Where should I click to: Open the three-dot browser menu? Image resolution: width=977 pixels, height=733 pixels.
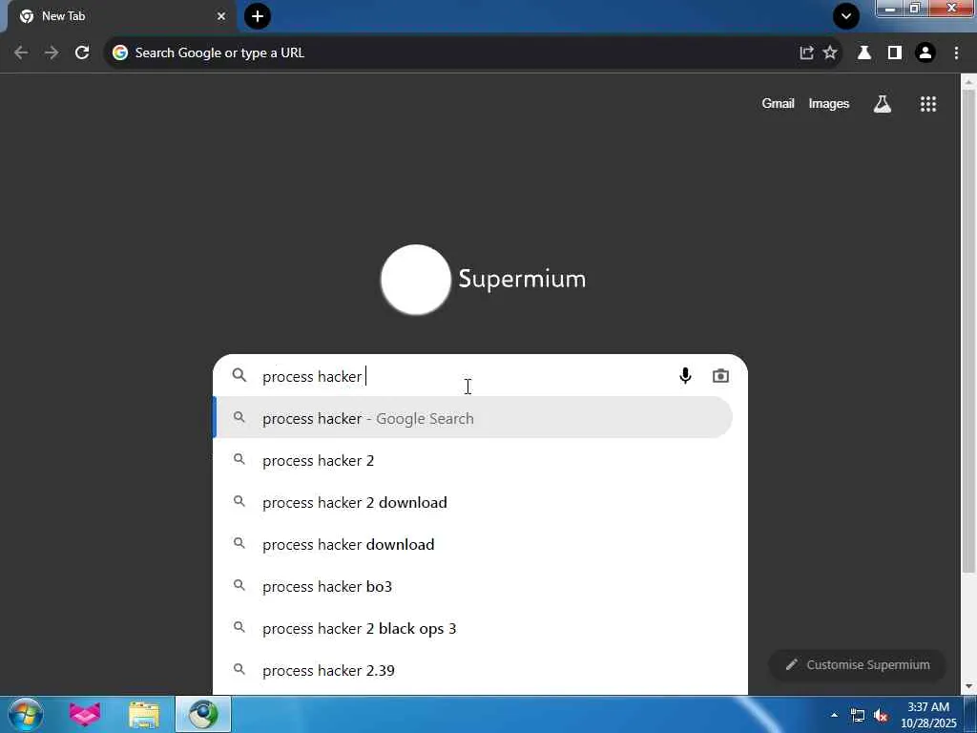(x=956, y=53)
